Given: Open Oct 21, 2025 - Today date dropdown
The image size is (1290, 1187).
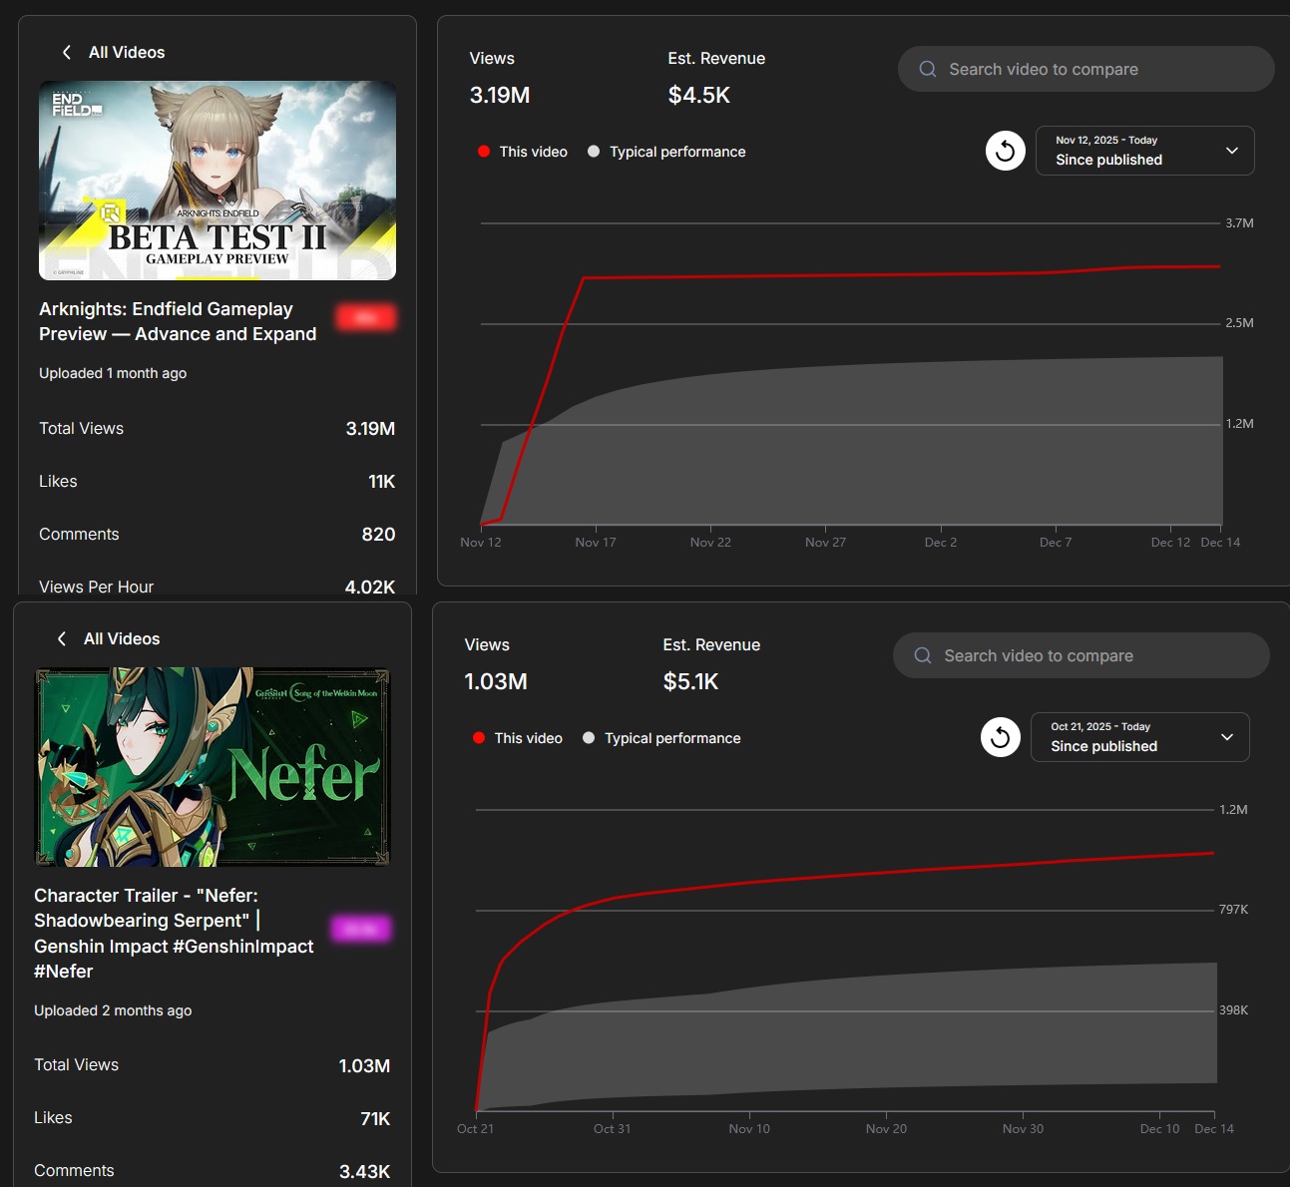Looking at the screenshot, I should [x=1140, y=737].
